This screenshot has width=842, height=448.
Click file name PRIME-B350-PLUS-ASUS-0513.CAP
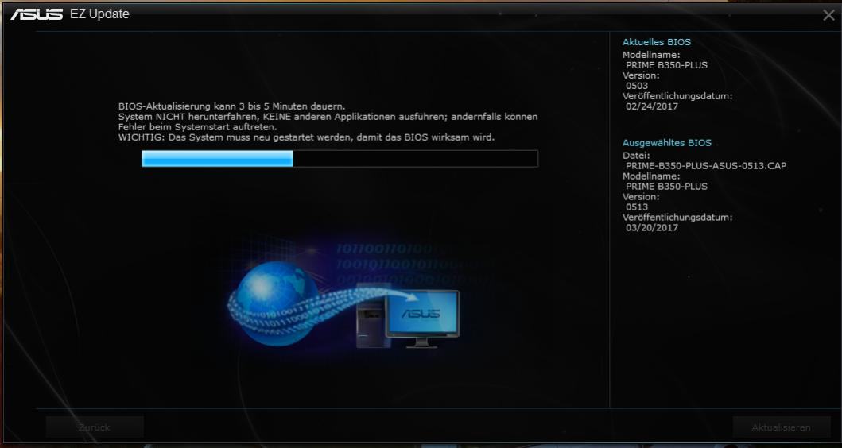tap(706, 166)
